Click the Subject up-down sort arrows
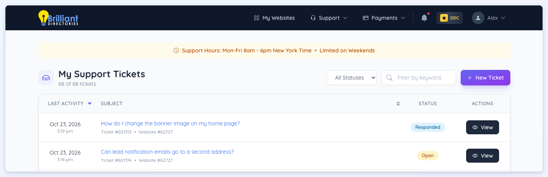548x177 pixels. [x=398, y=104]
